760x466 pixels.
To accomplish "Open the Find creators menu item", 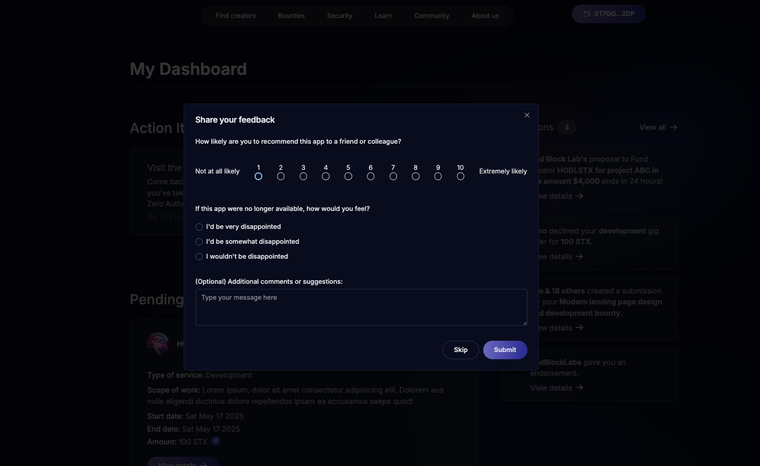I will point(236,16).
